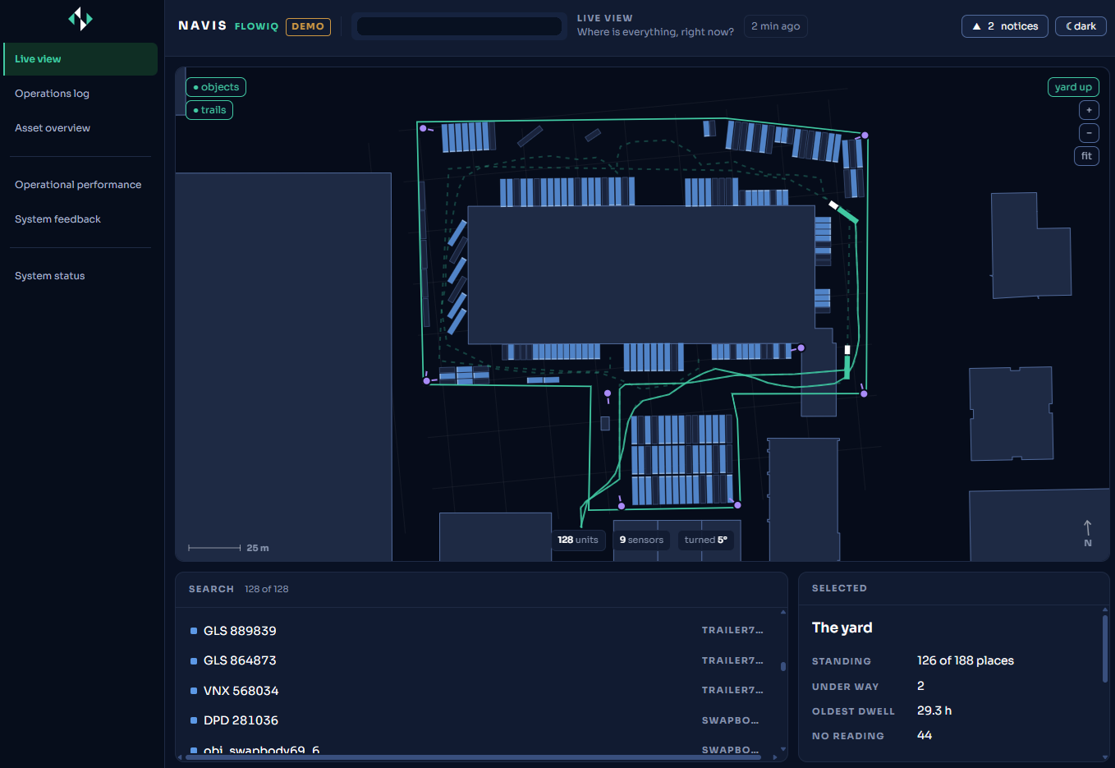The height and width of the screenshot is (768, 1115).
Task: Zoom in the map with plus button
Action: click(1089, 110)
